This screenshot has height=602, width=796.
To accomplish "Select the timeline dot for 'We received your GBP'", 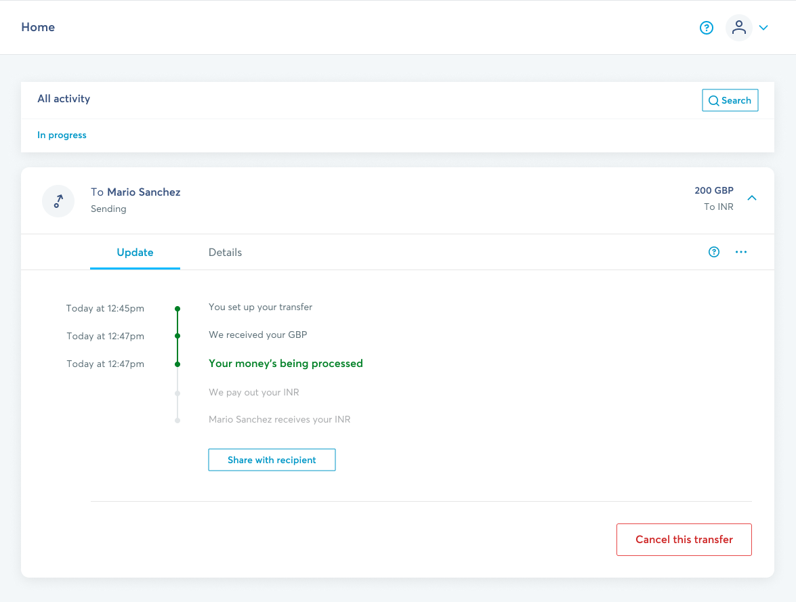I will tap(177, 336).
